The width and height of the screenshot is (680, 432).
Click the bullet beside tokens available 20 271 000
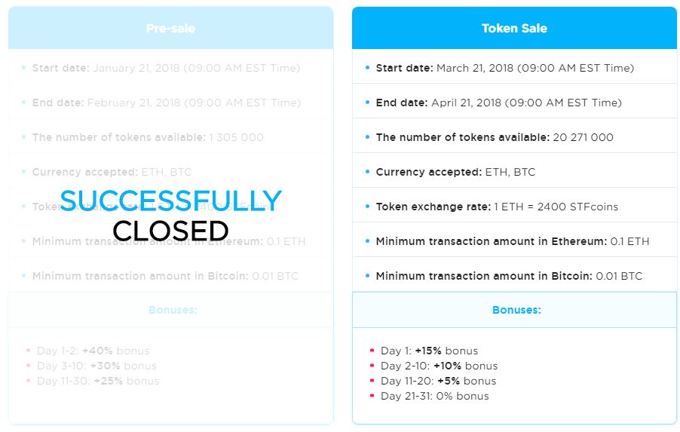coord(367,137)
